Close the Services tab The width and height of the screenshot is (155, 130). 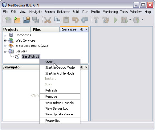point(86,29)
